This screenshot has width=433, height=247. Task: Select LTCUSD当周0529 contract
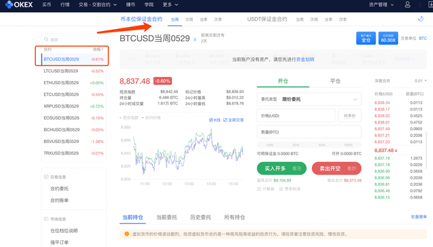[x=74, y=71]
